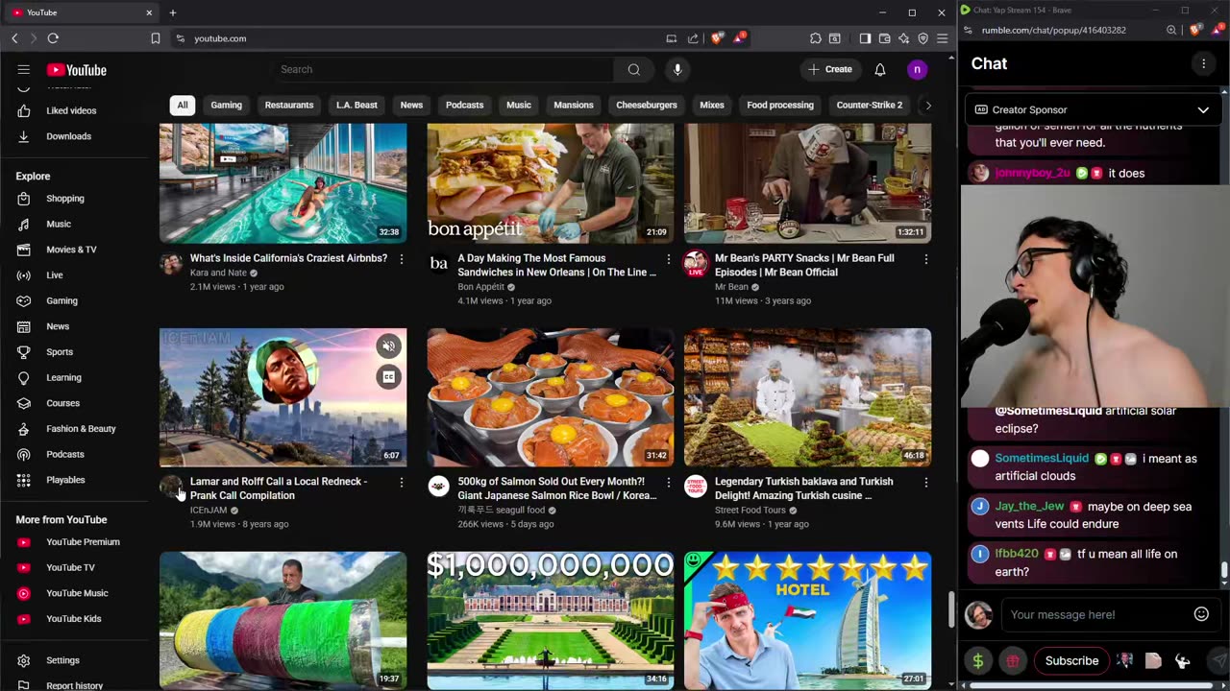Screen dimensions: 1230x691
Task: Focus the YouTube search field
Action: (x=442, y=69)
